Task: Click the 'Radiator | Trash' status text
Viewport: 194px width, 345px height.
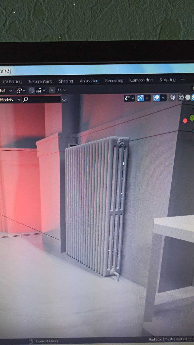Action: tap(161, 339)
